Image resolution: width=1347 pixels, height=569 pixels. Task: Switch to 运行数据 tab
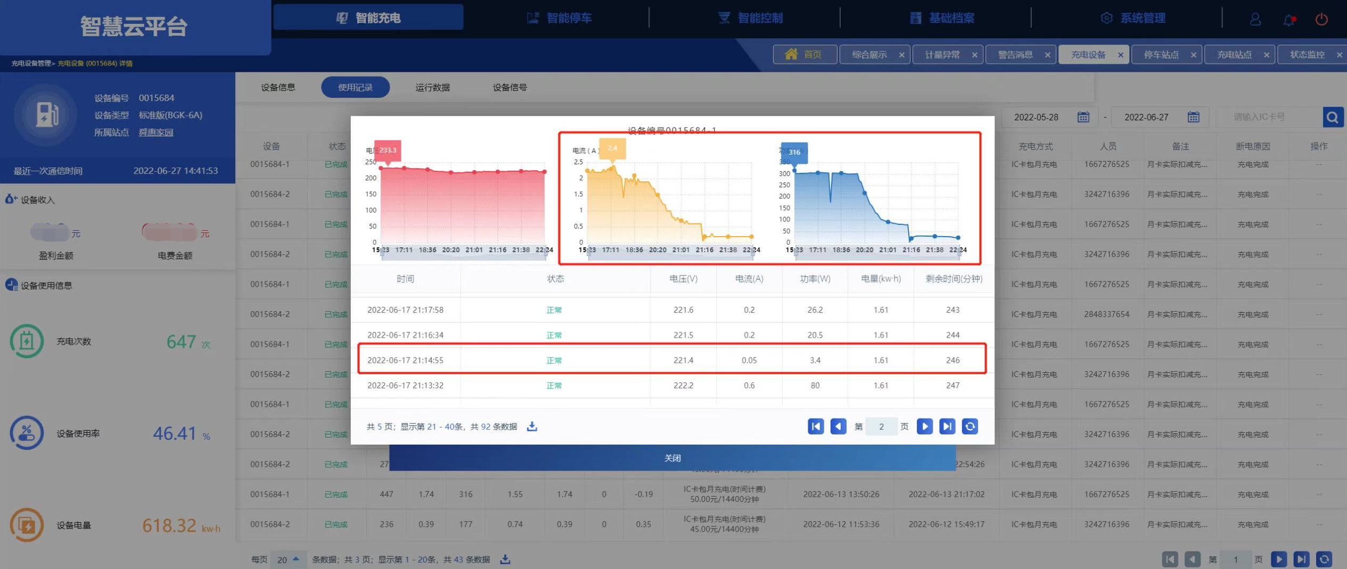432,87
